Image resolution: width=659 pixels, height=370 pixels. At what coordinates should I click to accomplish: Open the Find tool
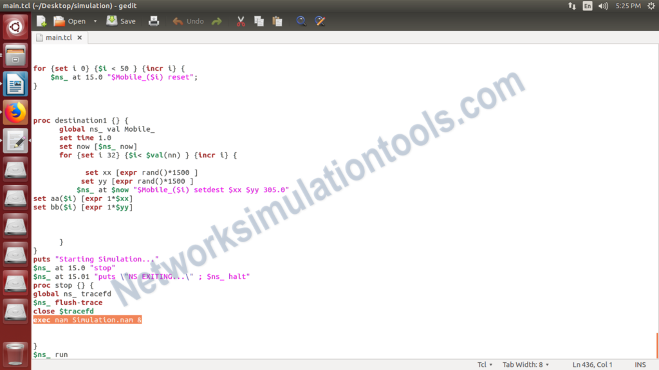(x=301, y=21)
